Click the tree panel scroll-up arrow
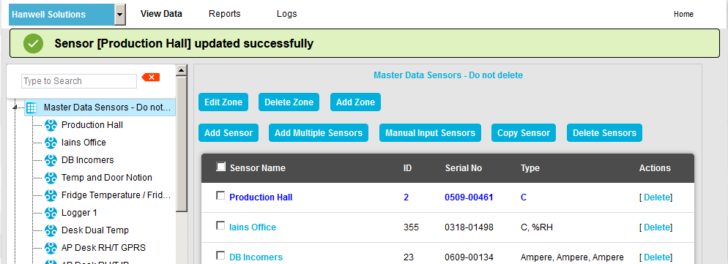The image size is (728, 264). pyautogui.click(x=182, y=70)
